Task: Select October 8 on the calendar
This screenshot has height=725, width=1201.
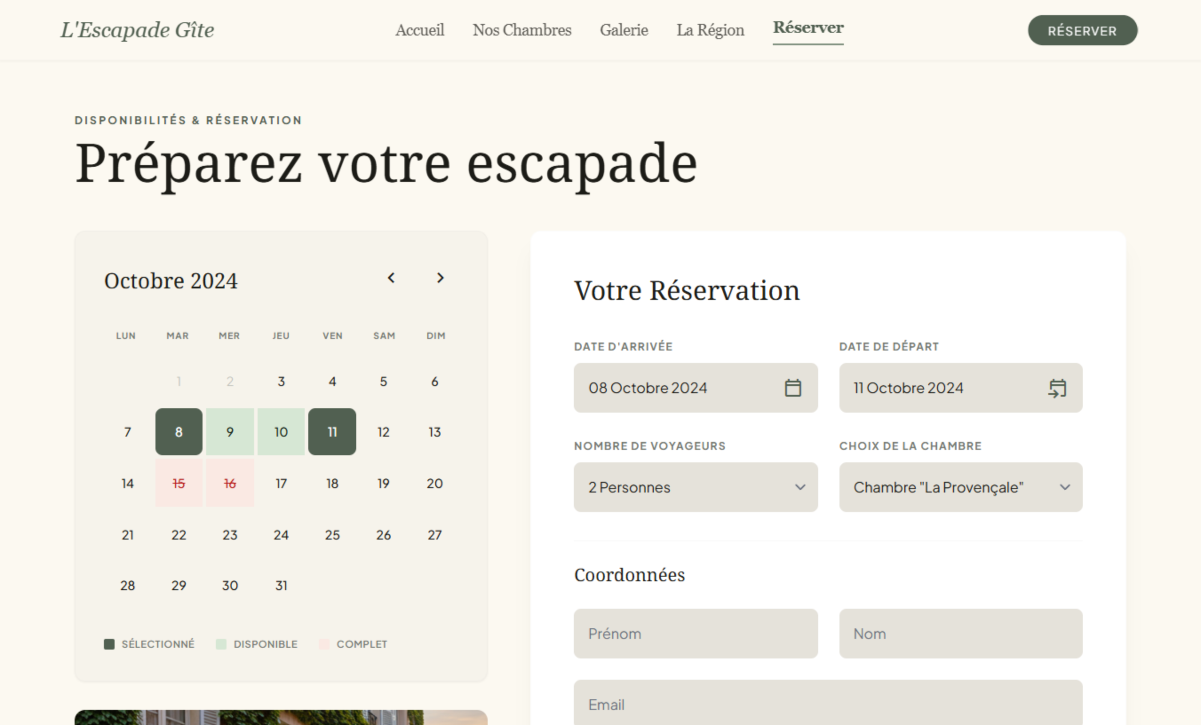Action: click(179, 432)
